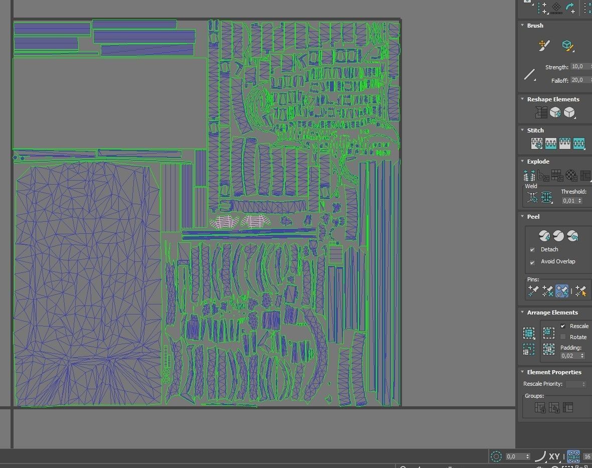Viewport: 592px width, 468px height.
Task: Click Straighten Selection in Reshape Elements
Action: [x=541, y=112]
